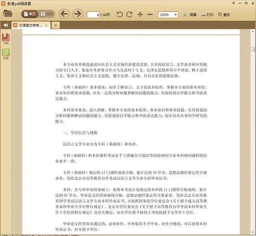Viewport: 256px width, 236px height.
Task: Click the 背景 background button
Action: tap(190, 14)
